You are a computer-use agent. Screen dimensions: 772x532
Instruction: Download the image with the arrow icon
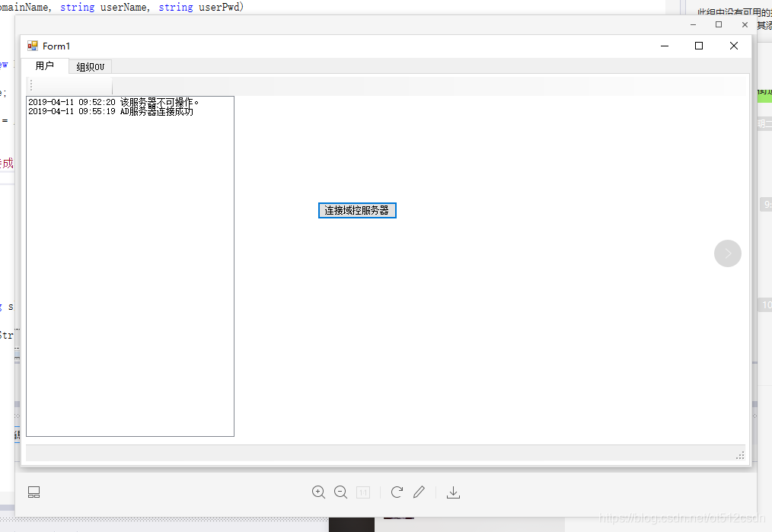(x=454, y=492)
